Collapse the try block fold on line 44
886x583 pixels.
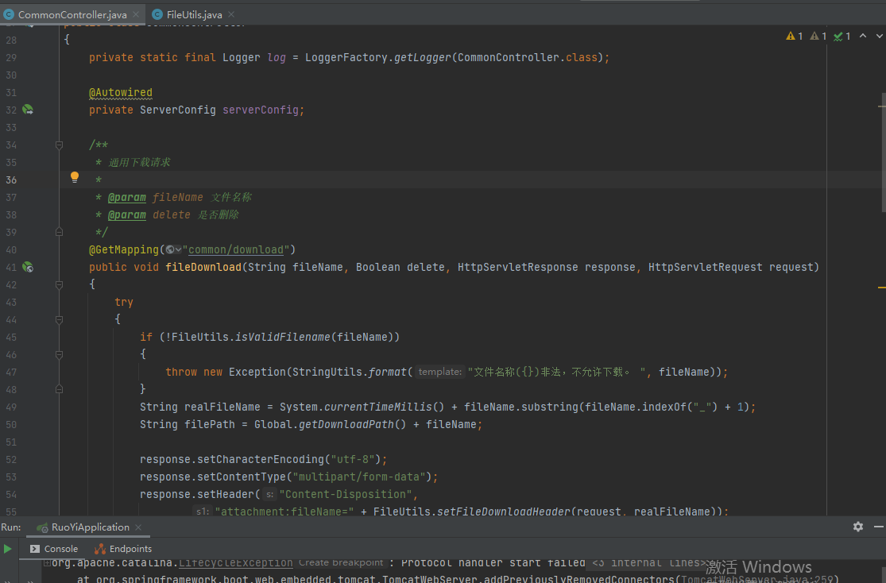pos(59,320)
